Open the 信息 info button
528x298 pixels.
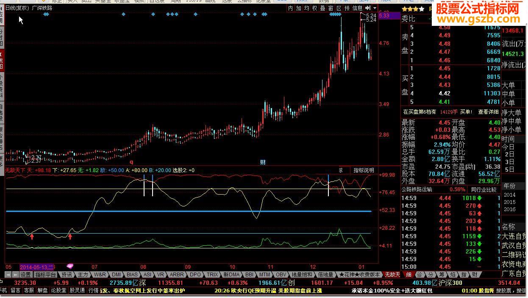[x=358, y=8]
